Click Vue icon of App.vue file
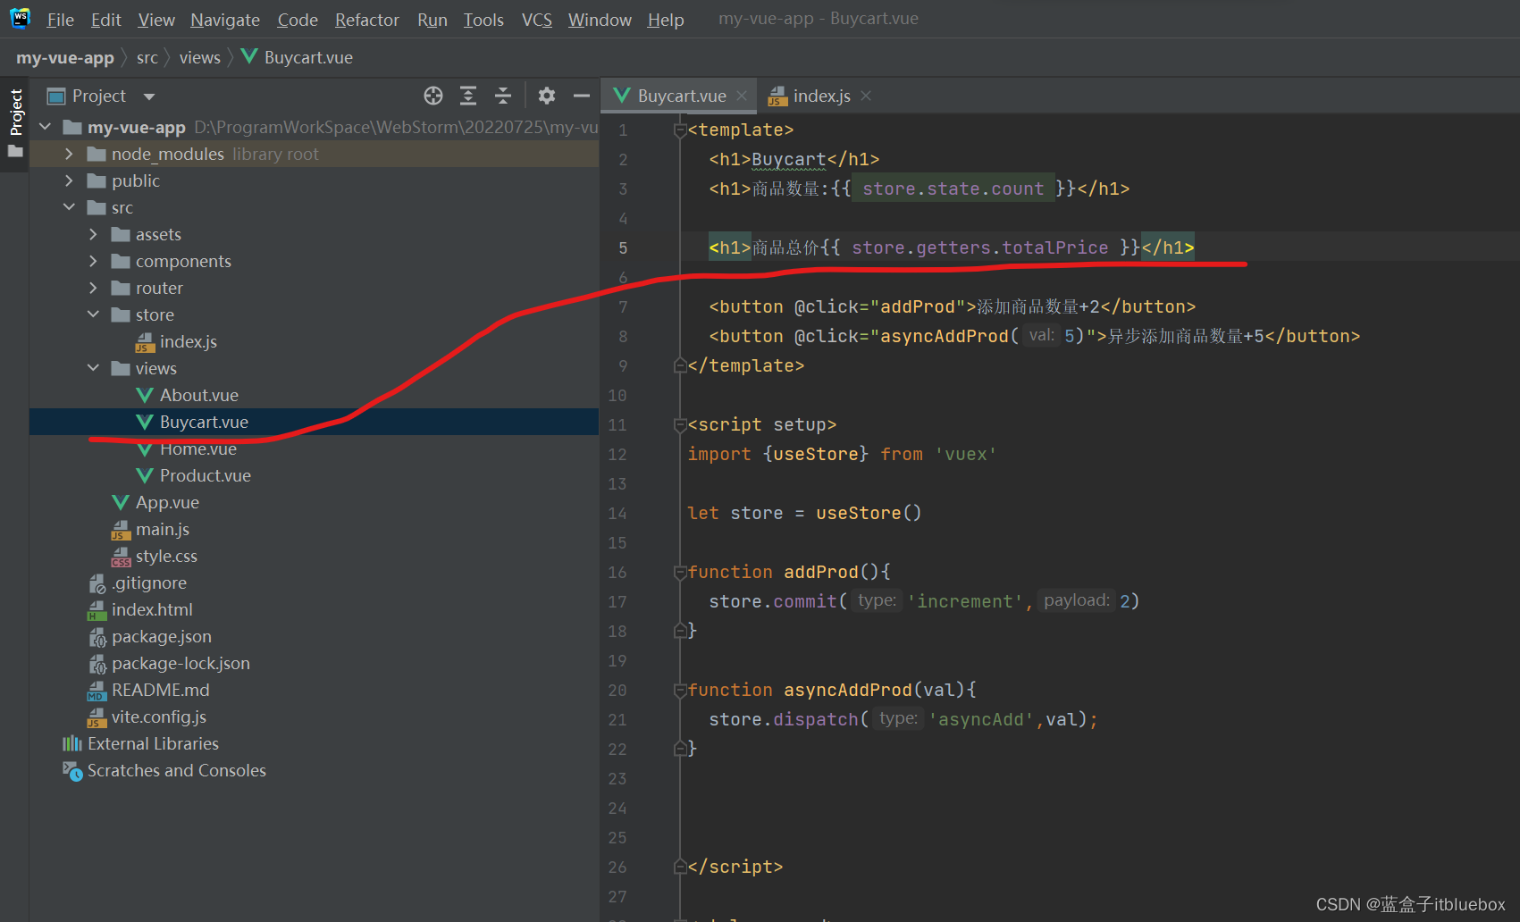This screenshot has width=1520, height=922. [121, 502]
